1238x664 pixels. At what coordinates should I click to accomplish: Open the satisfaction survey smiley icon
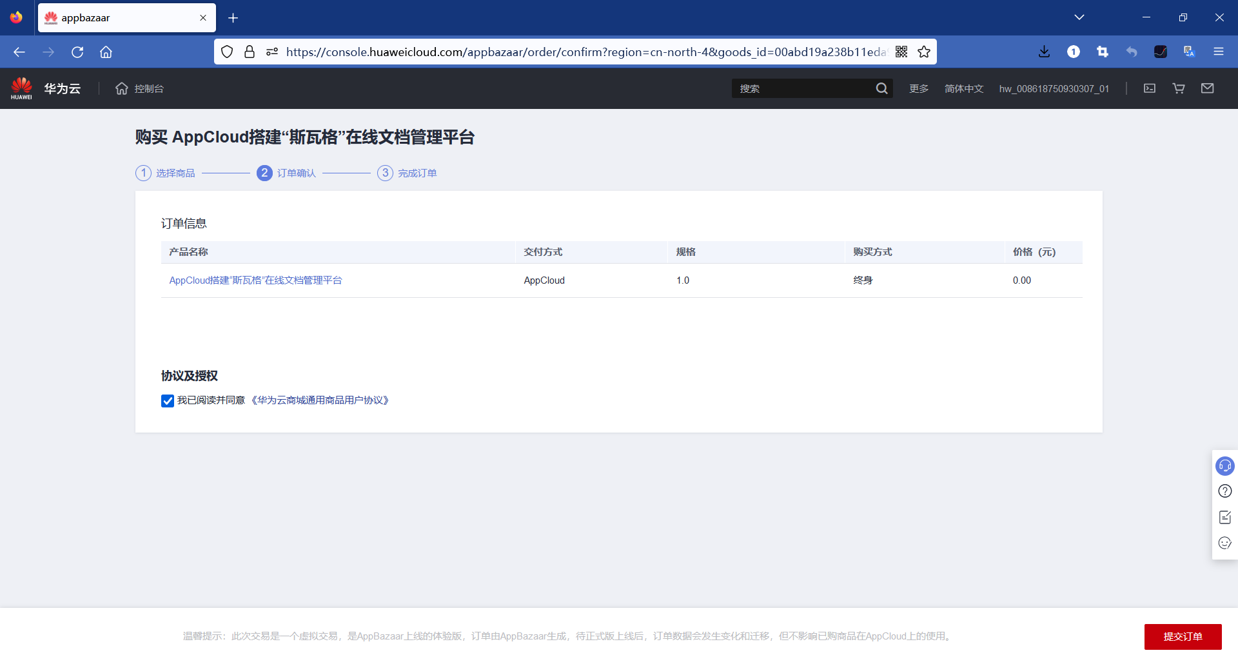[x=1224, y=543]
